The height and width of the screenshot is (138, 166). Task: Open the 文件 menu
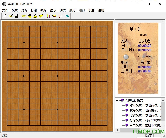[5, 10]
